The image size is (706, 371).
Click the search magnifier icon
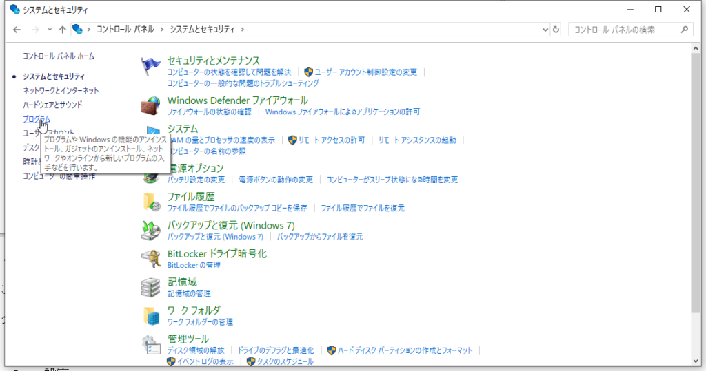pyautogui.click(x=685, y=29)
